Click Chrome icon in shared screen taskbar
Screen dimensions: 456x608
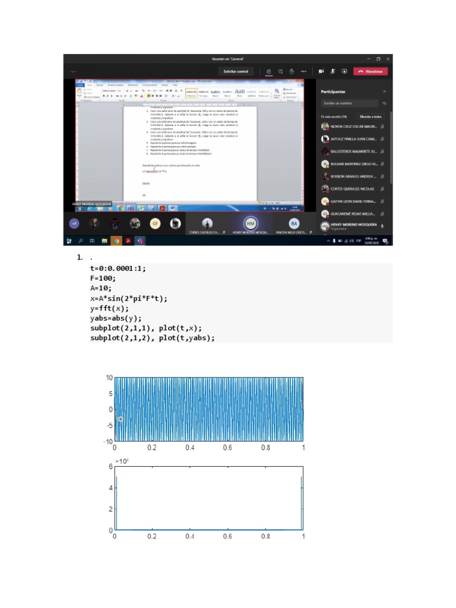click(x=121, y=208)
